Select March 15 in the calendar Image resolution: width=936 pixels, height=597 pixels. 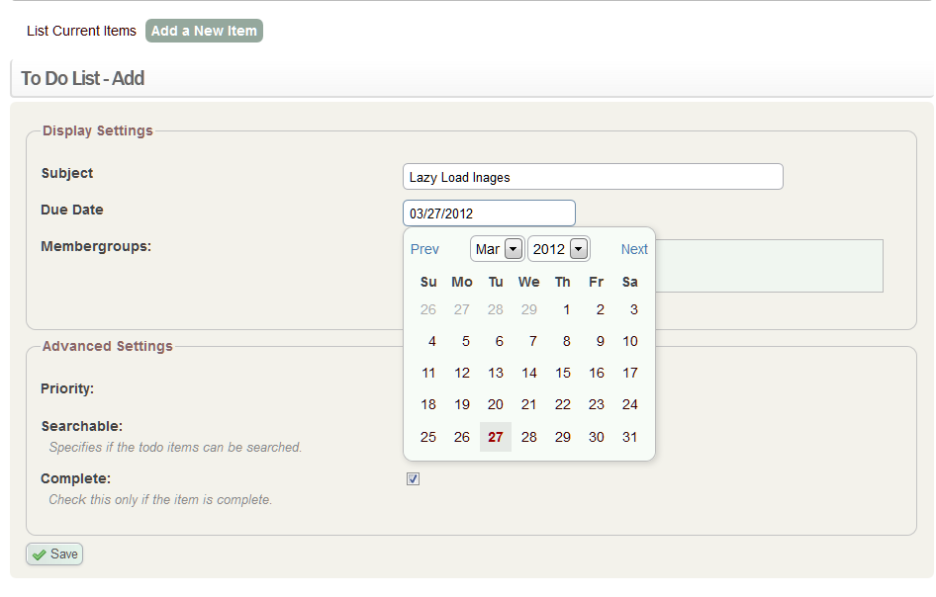563,373
